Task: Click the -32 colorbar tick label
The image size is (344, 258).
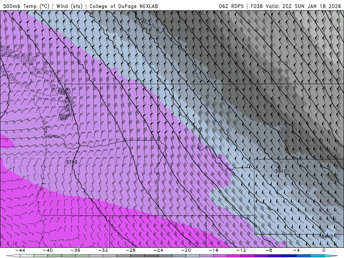Action: point(103,250)
